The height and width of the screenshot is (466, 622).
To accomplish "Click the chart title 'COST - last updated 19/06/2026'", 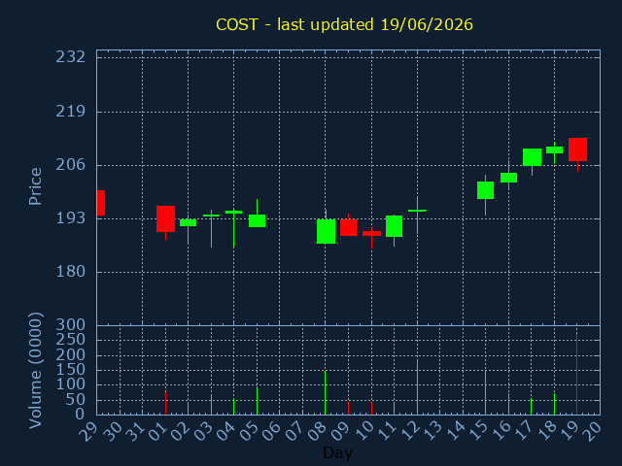I will click(344, 24).
